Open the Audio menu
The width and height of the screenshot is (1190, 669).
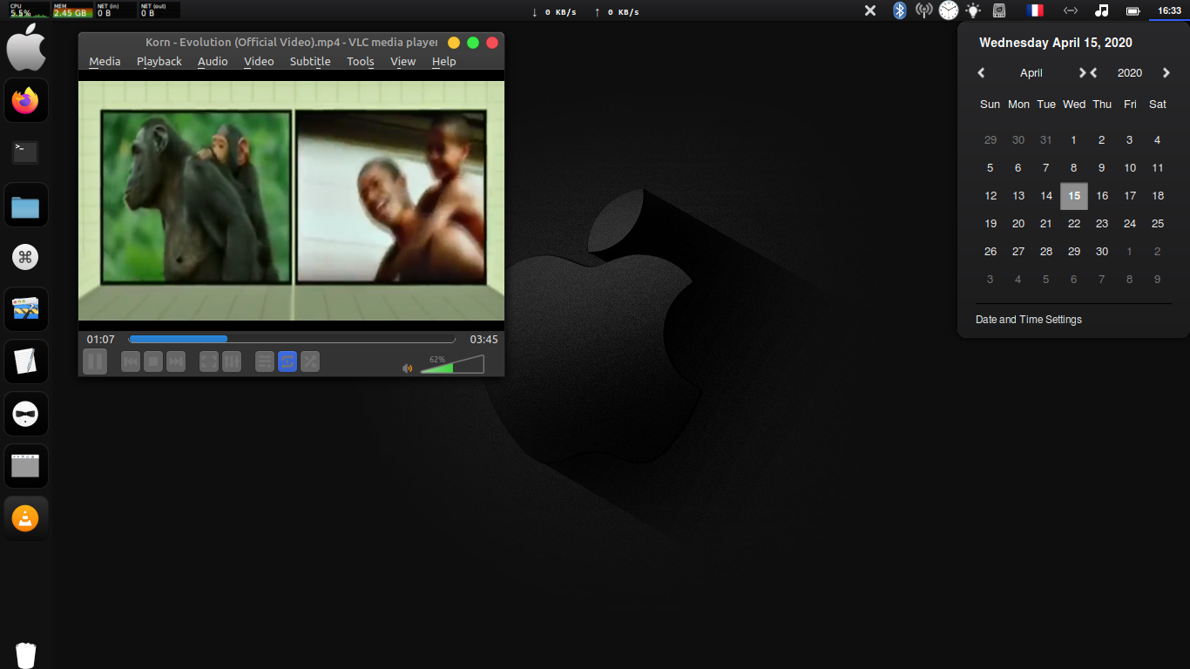click(x=213, y=61)
